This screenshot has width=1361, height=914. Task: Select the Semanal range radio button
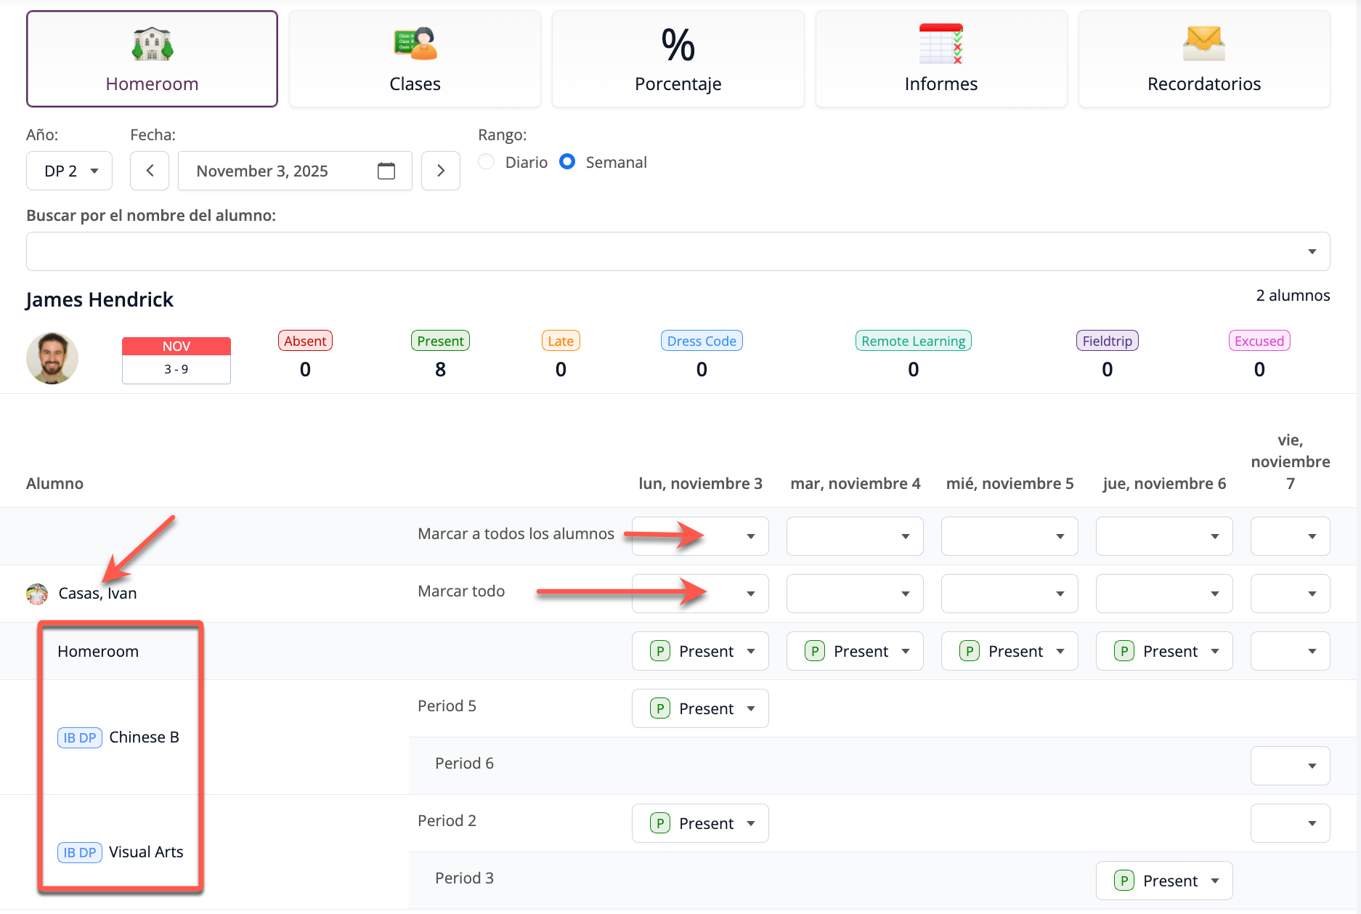pos(567,162)
